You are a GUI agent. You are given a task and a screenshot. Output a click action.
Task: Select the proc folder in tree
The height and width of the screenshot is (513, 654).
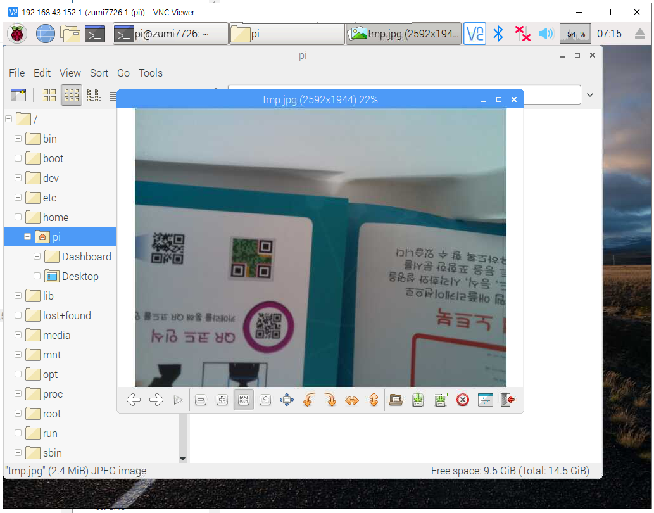[x=53, y=394]
